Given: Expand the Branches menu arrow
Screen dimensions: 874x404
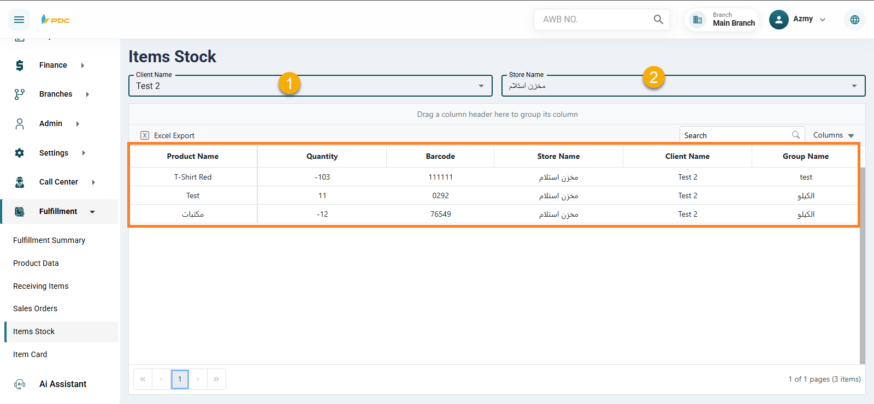Looking at the screenshot, I should 87,94.
